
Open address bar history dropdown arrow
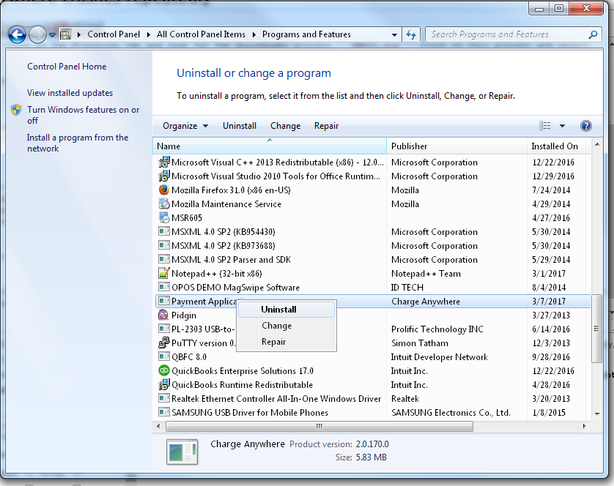coord(394,34)
